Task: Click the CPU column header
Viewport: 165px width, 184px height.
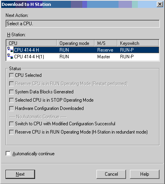Action: pyautogui.click(x=32, y=43)
